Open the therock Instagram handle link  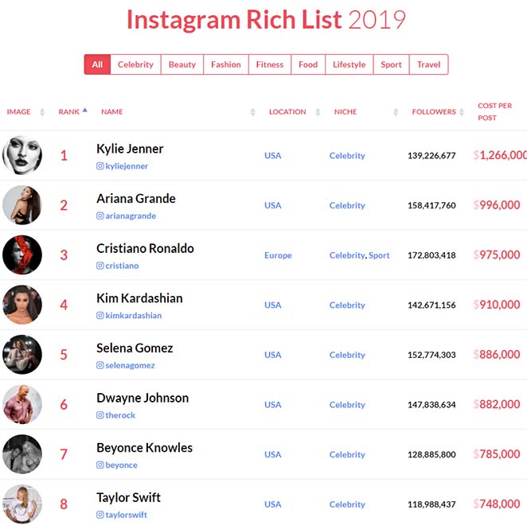pos(120,415)
